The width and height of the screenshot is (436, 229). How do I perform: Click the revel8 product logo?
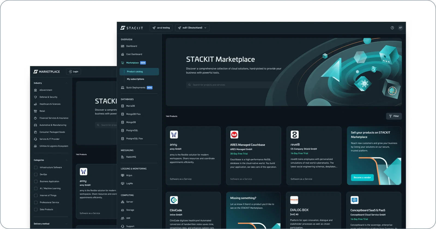click(295, 135)
